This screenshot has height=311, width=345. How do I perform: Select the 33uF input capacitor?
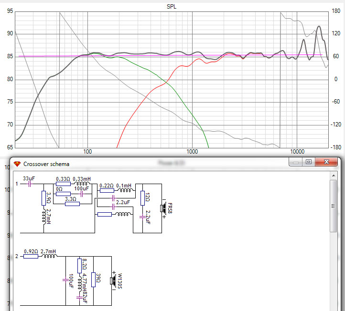pyautogui.click(x=30, y=184)
